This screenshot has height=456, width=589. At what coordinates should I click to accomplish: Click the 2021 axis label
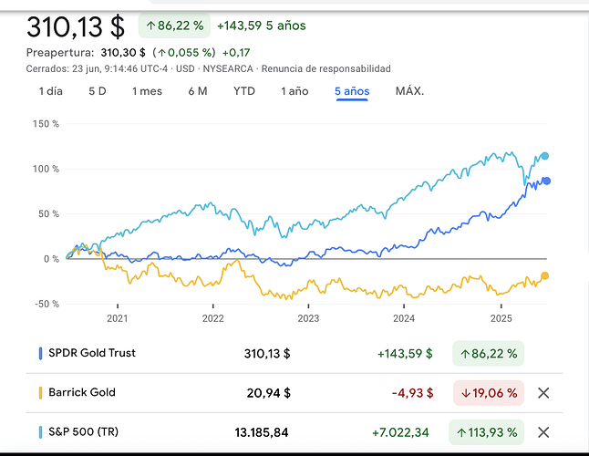coord(118,318)
